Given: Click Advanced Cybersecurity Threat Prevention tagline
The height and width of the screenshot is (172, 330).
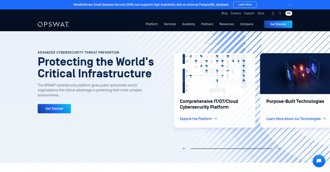Looking at the screenshot, I should [78, 52].
